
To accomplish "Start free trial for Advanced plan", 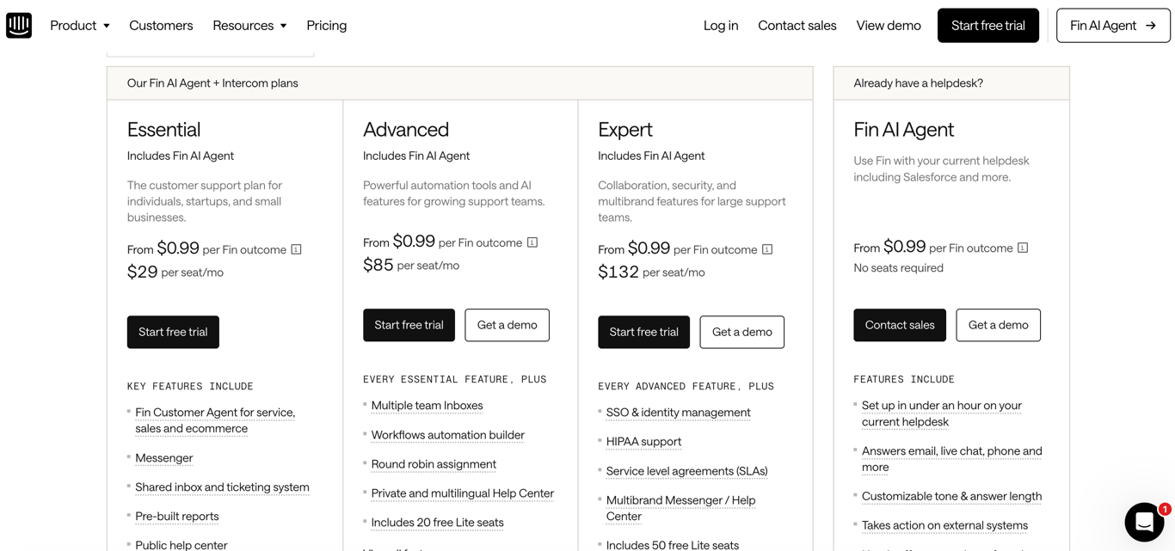I will [x=409, y=325].
